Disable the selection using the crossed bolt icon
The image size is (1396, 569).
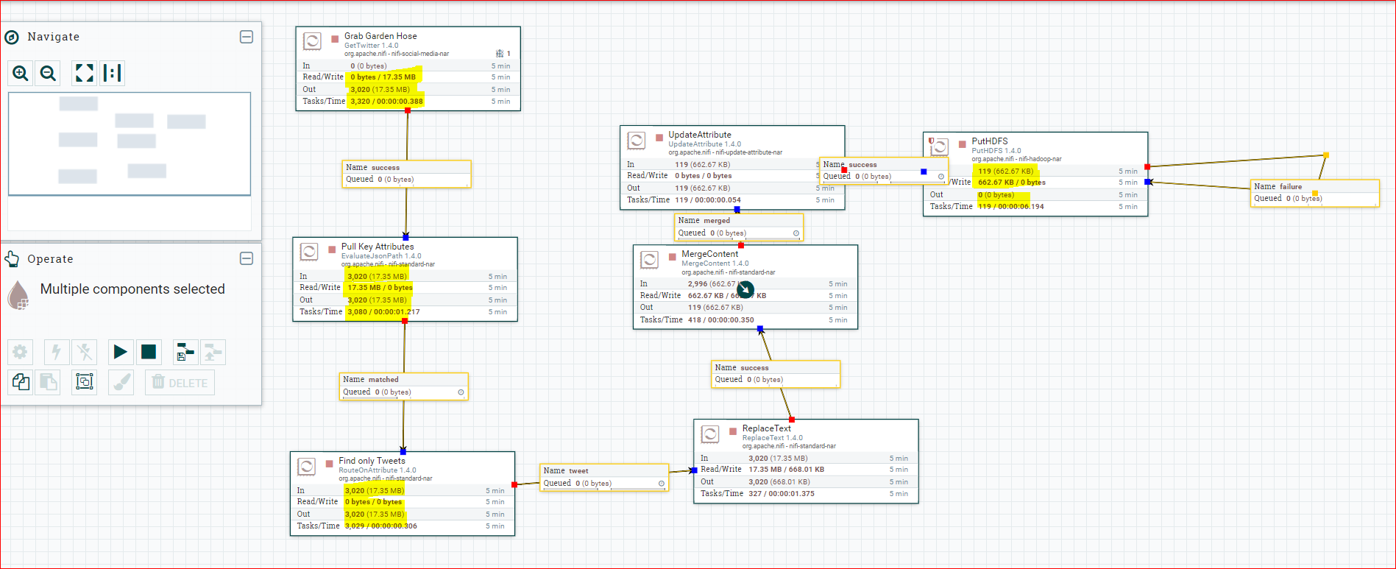(85, 352)
